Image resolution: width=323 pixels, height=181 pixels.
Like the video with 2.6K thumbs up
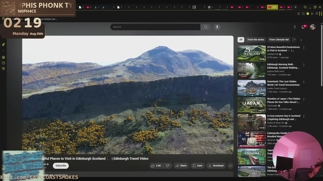[x=156, y=166]
